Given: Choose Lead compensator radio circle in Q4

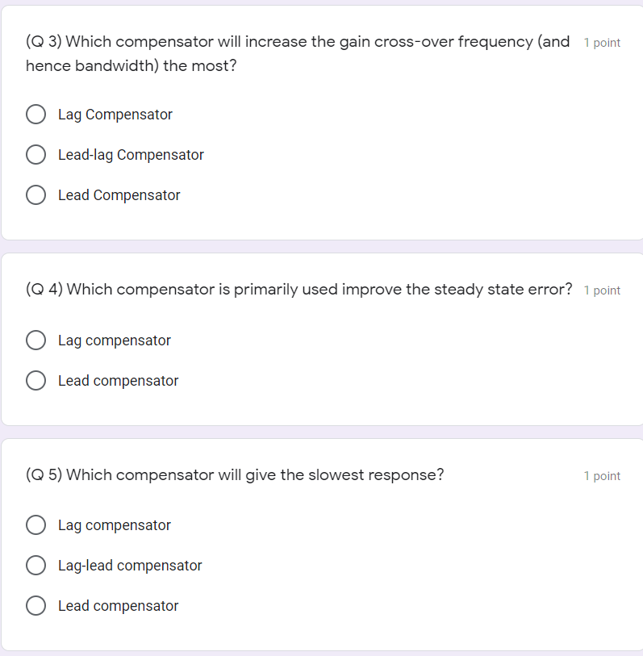Looking at the screenshot, I should (x=36, y=380).
